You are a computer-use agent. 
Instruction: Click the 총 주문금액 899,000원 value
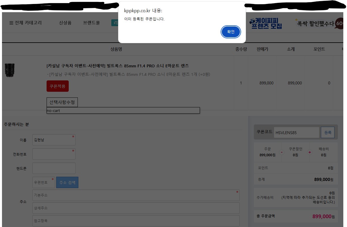tap(323, 216)
